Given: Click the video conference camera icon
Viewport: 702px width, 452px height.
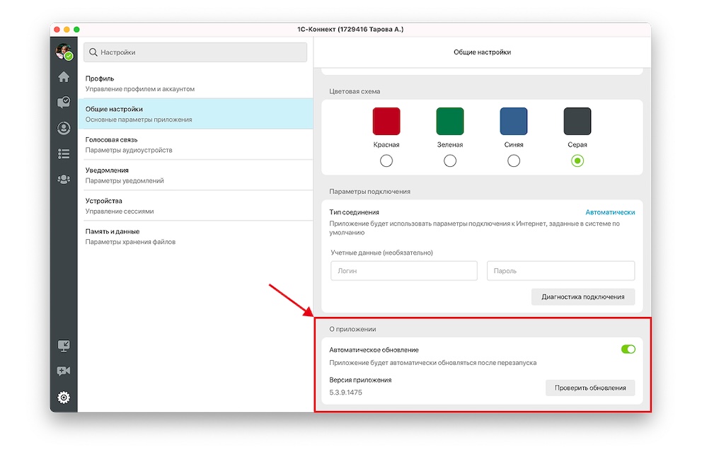Looking at the screenshot, I should [x=64, y=371].
